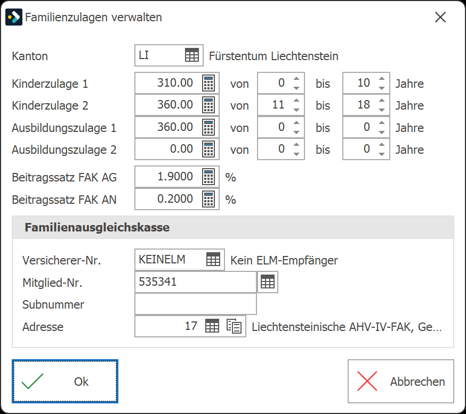This screenshot has height=414, width=466.
Task: Open Mitglied-Nr. lookup table icon
Action: pos(268,281)
